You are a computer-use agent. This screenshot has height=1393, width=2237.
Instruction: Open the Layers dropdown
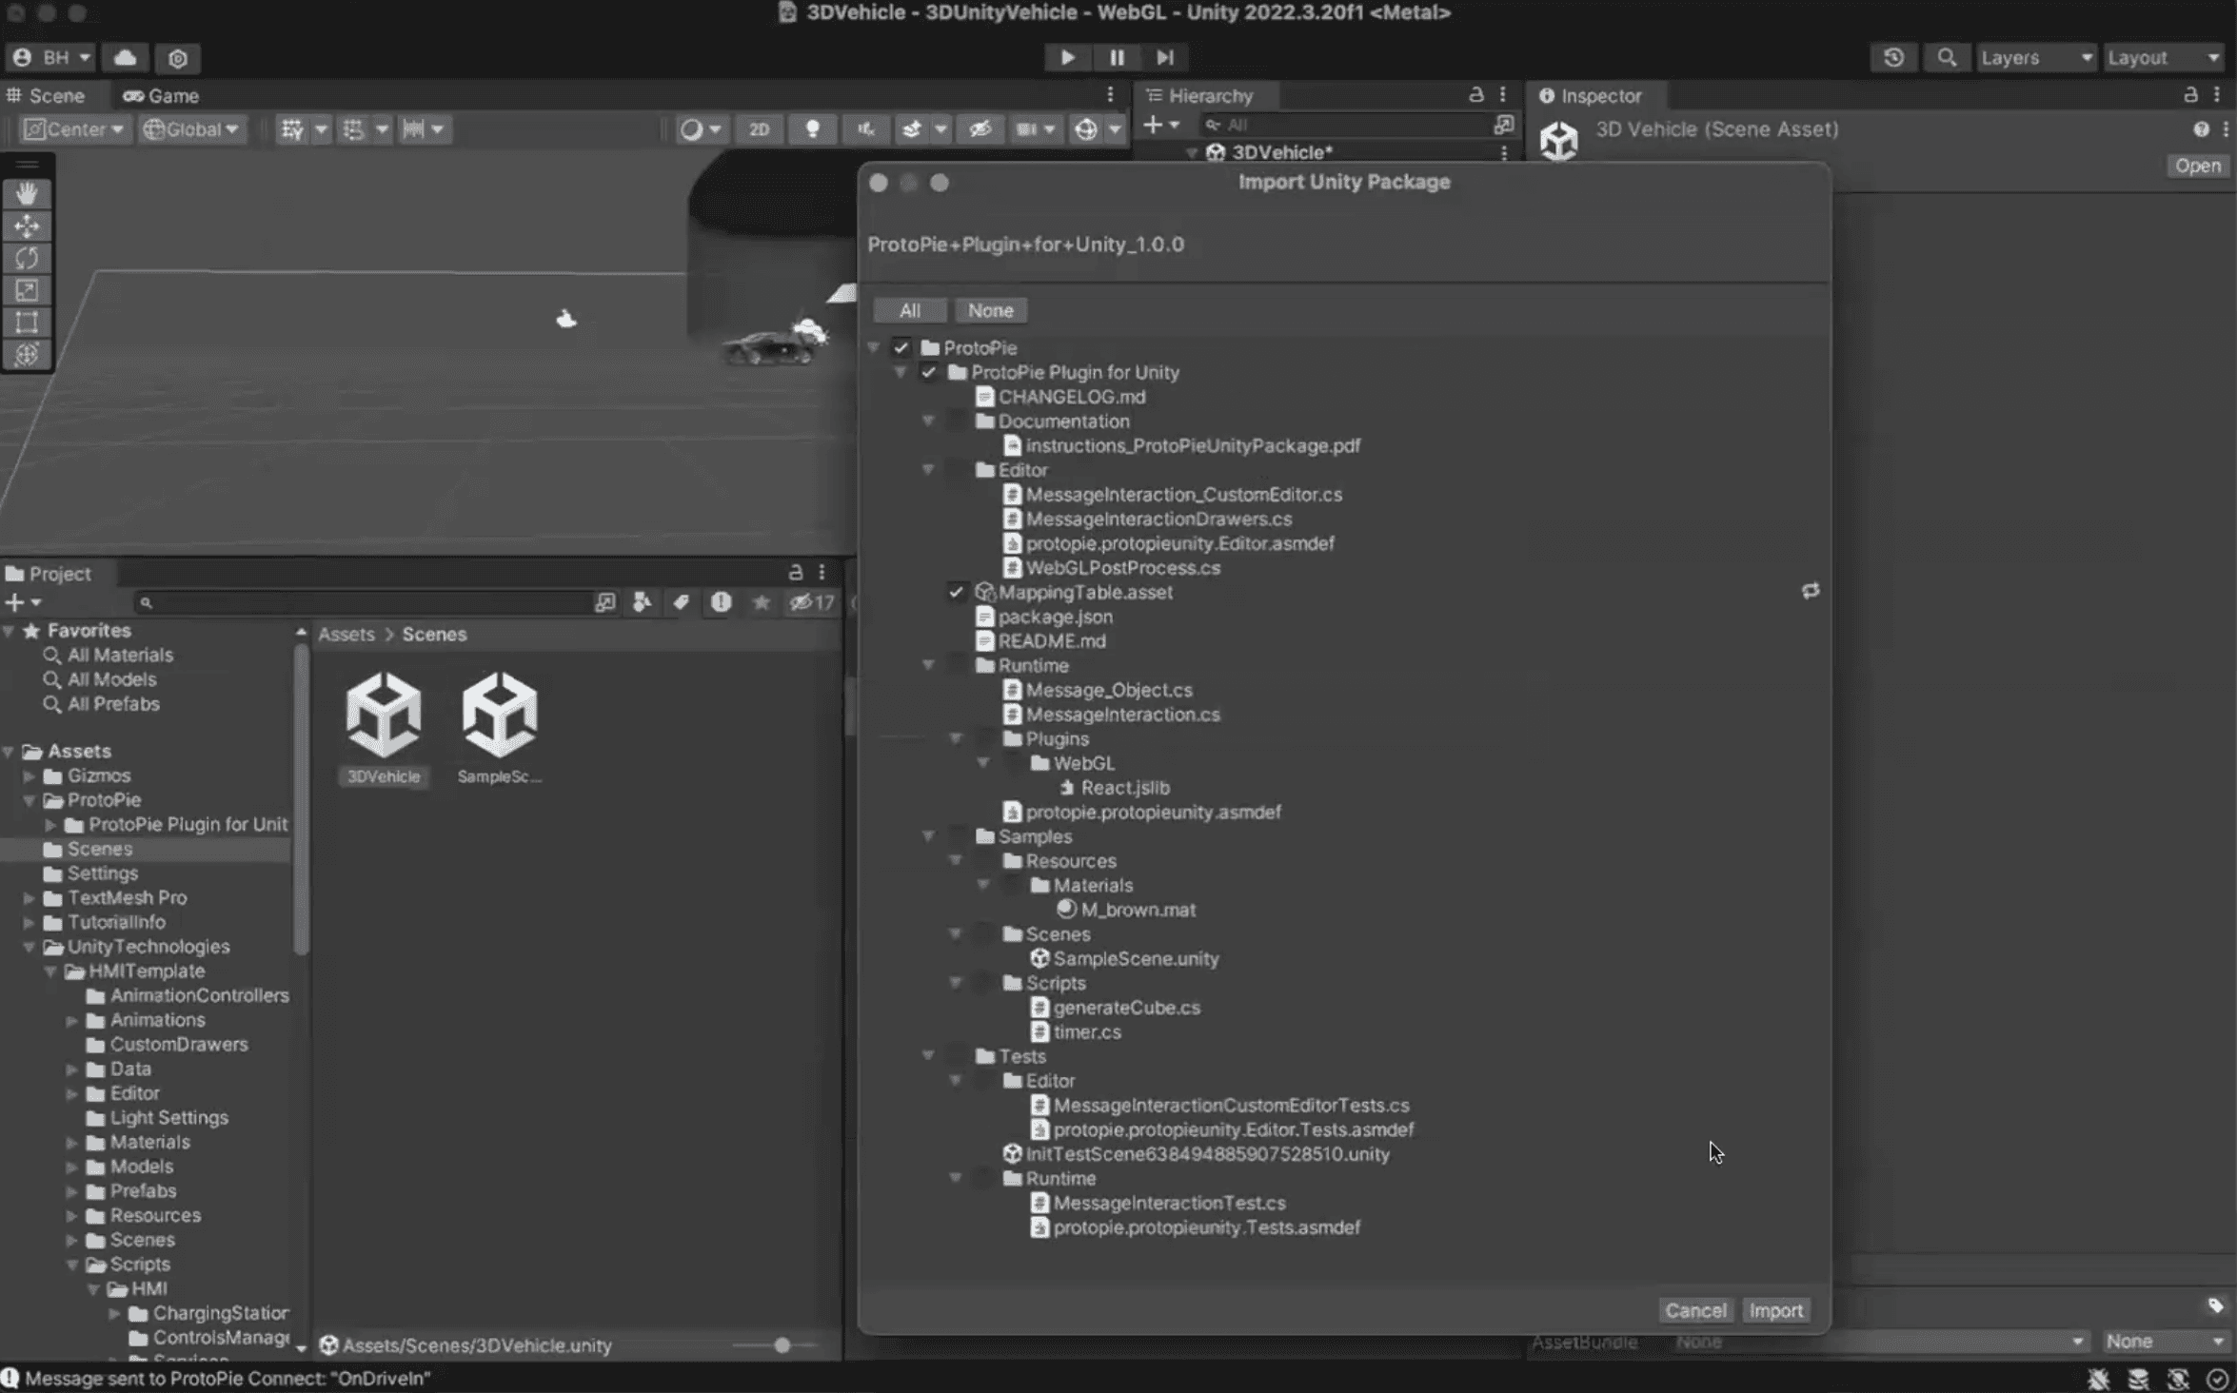tap(2035, 58)
